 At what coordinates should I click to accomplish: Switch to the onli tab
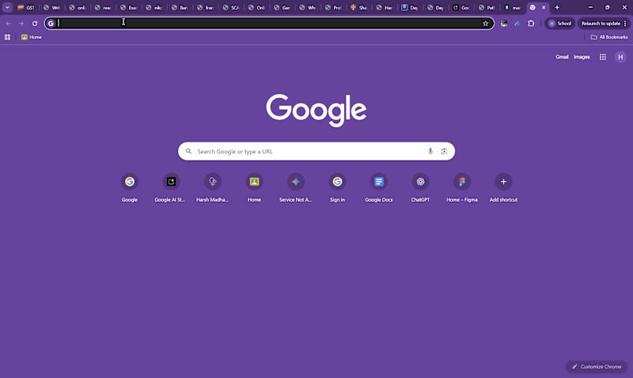(78, 7)
